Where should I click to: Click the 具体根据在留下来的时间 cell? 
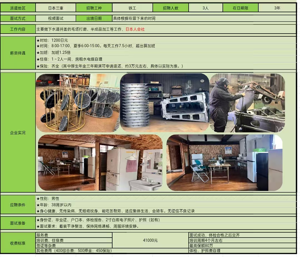coord(204,18)
